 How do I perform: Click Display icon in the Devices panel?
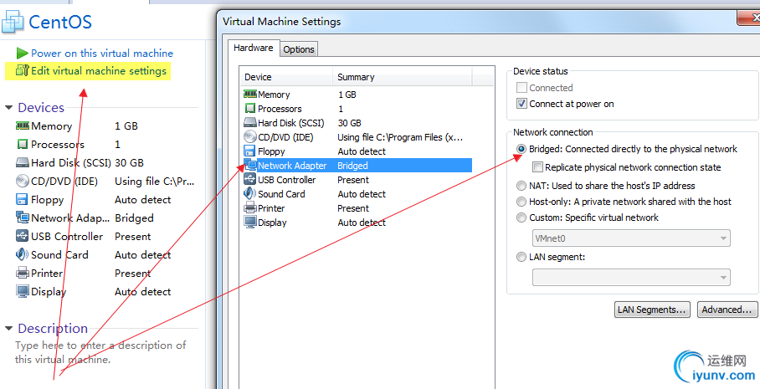click(x=23, y=291)
